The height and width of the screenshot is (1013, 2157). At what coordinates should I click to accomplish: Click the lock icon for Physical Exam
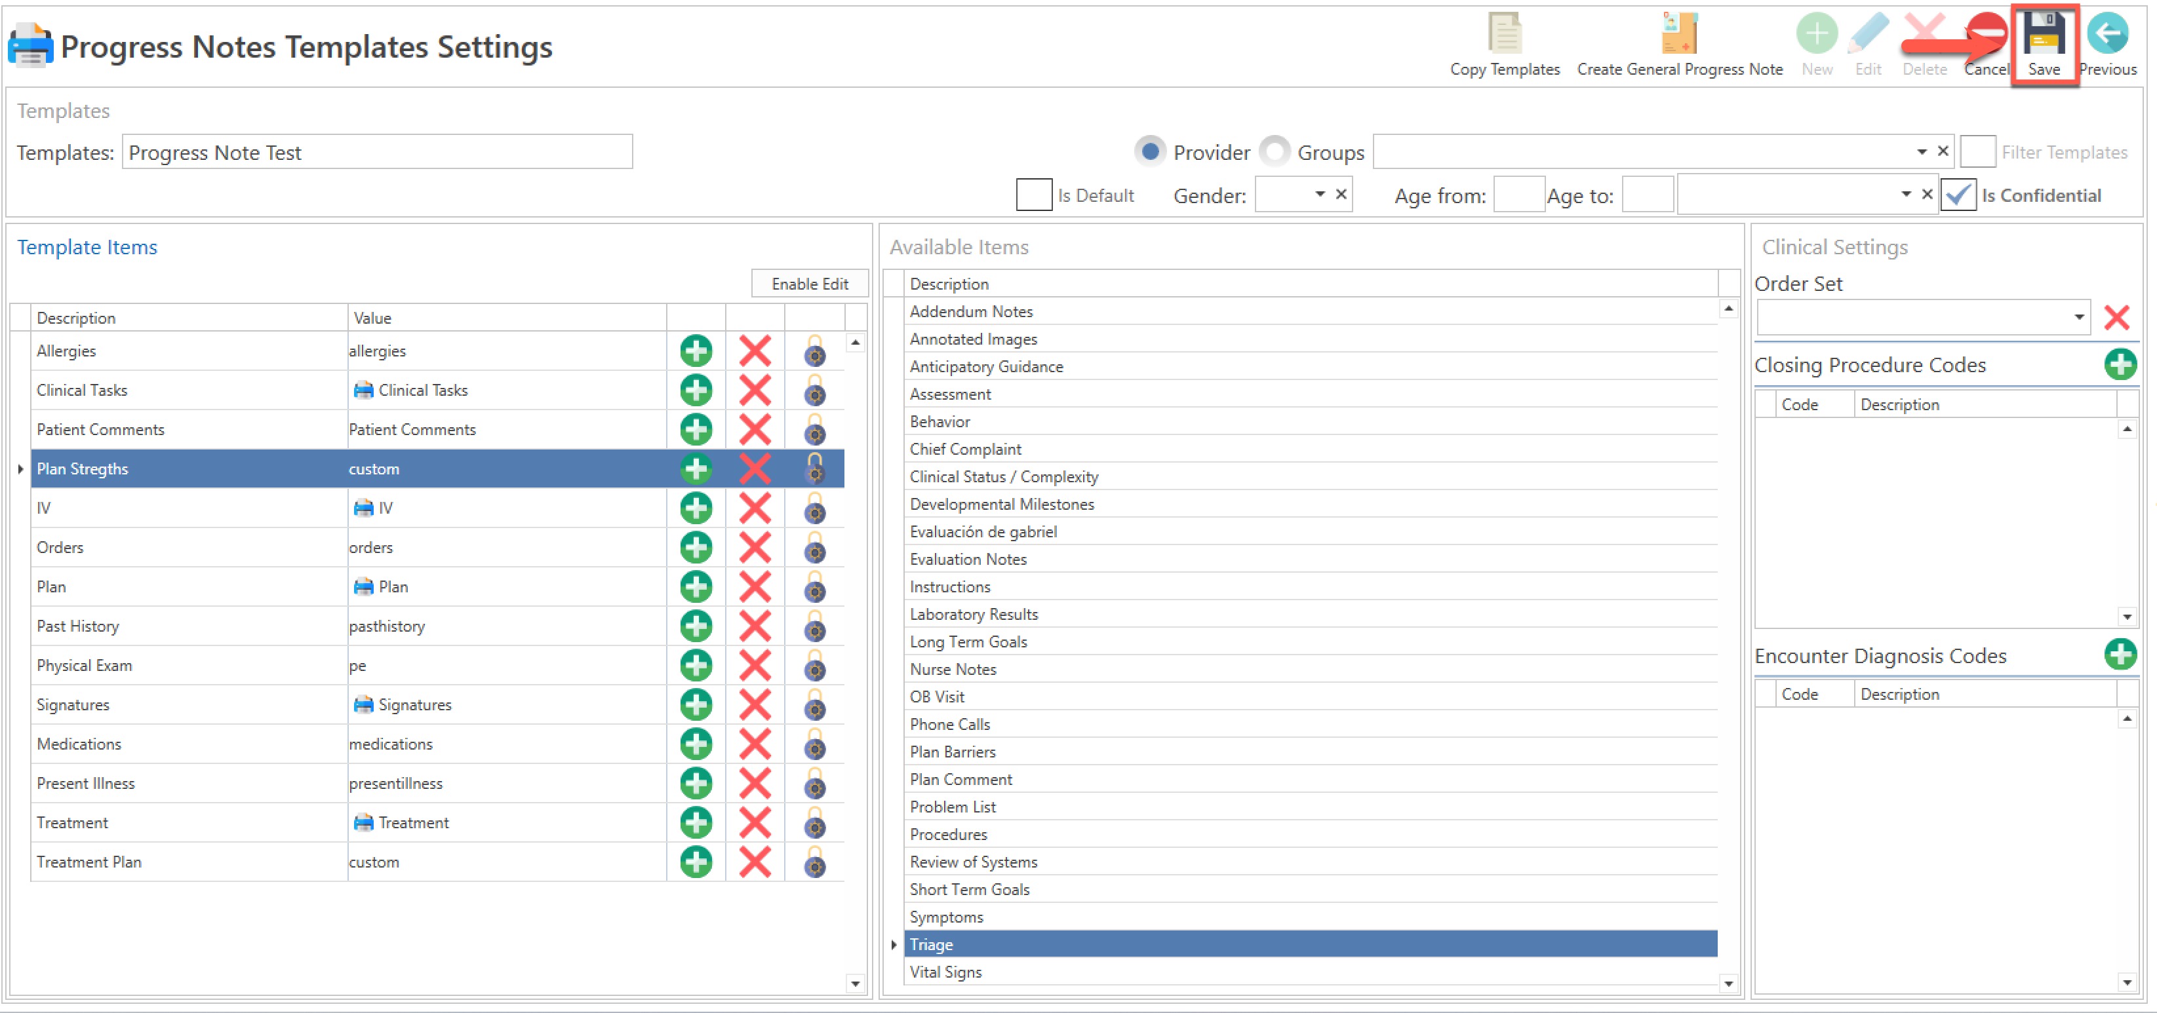pos(814,666)
